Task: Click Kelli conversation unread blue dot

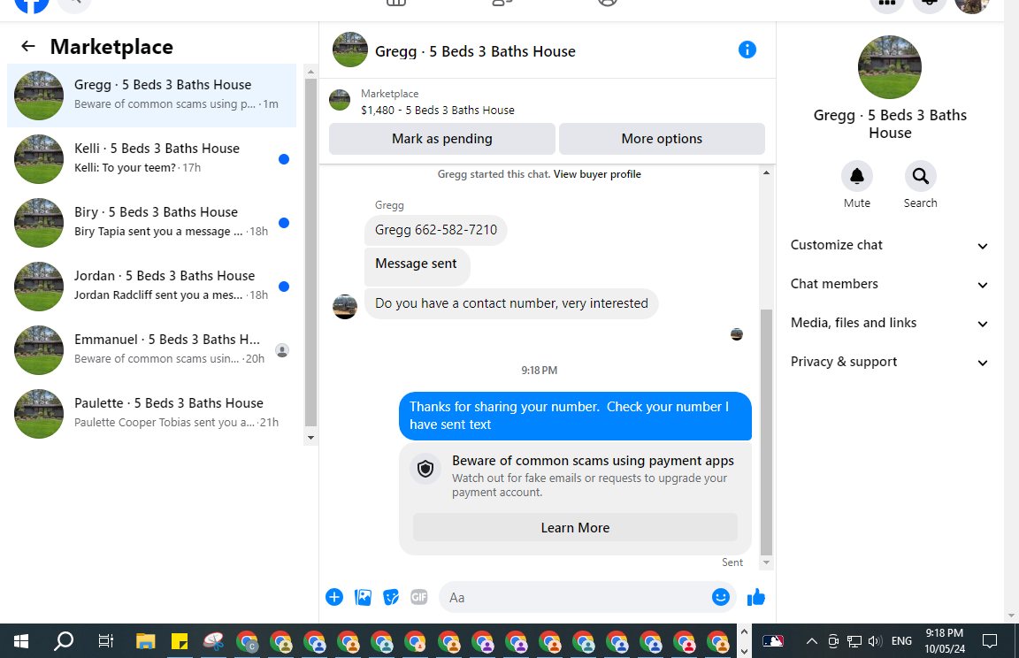Action: pyautogui.click(x=284, y=159)
